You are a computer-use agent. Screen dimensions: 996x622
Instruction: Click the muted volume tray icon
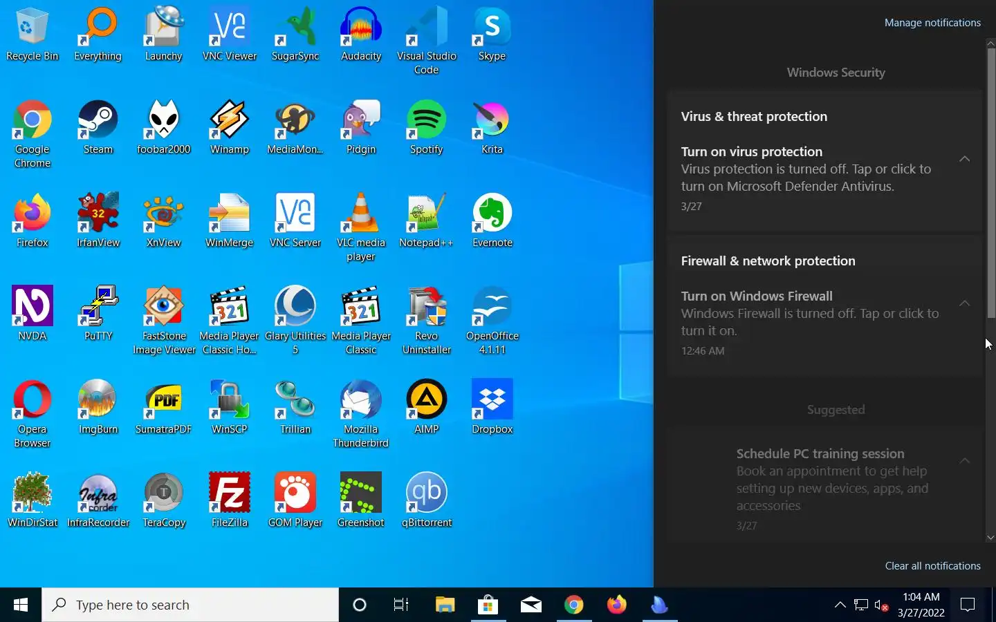tap(881, 605)
